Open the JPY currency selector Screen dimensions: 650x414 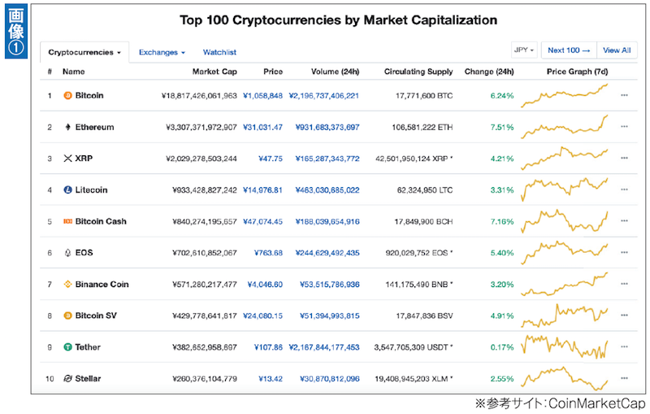524,50
